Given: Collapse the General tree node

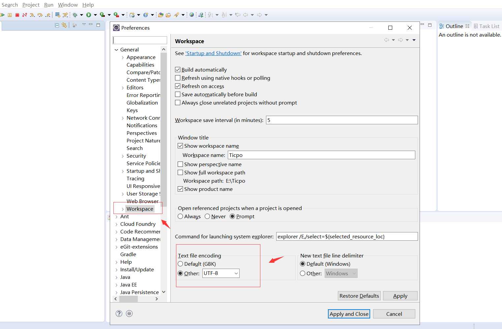Looking at the screenshot, I should point(116,50).
